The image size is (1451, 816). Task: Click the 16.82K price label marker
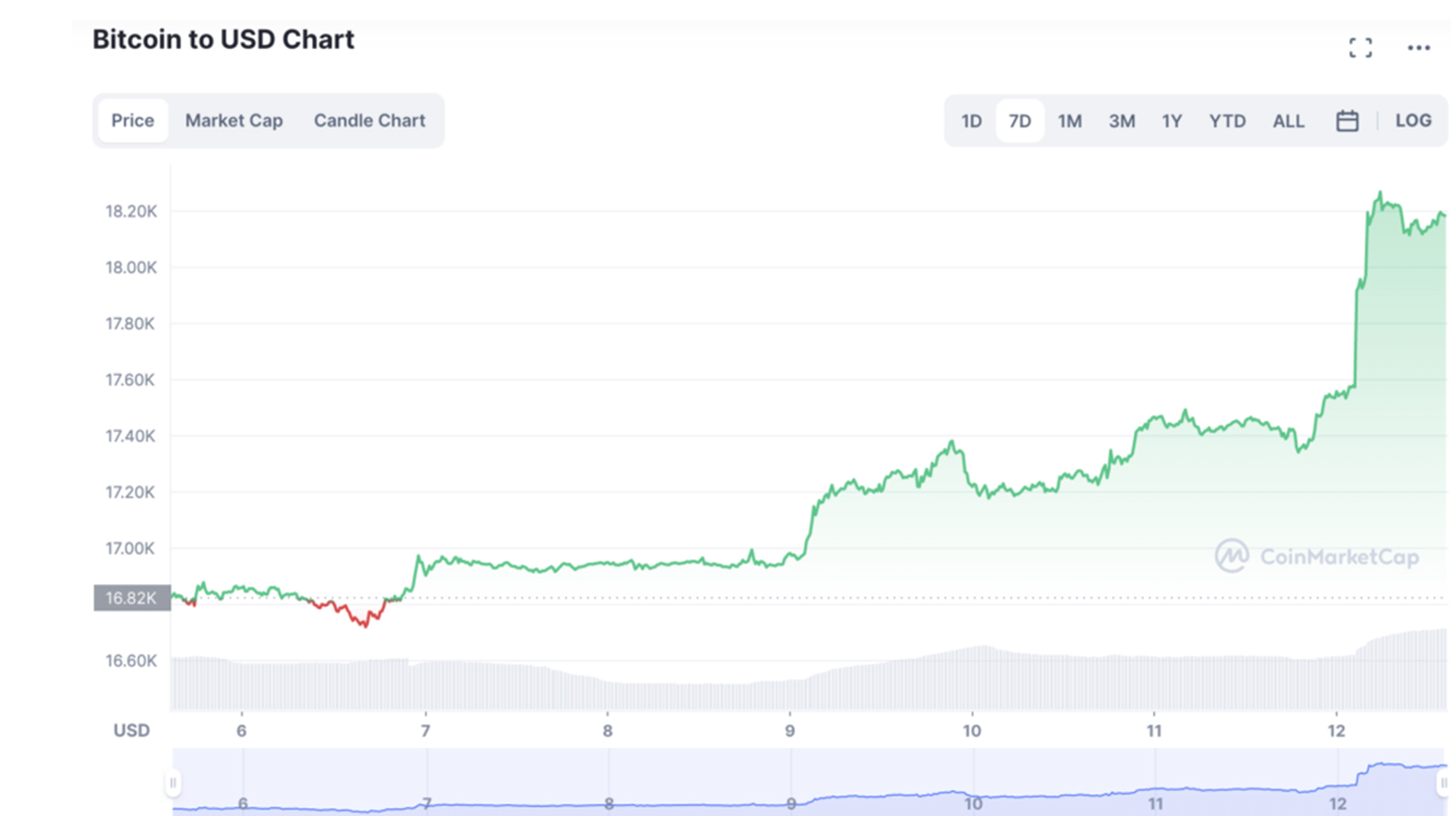point(131,598)
